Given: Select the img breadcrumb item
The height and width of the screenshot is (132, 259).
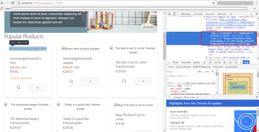Looking at the screenshot, I should coord(246,62).
